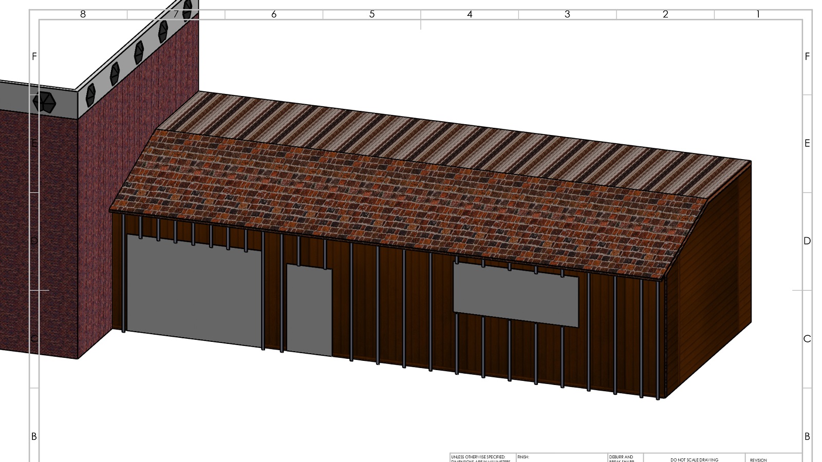Click zone letter D on the right border

click(807, 241)
